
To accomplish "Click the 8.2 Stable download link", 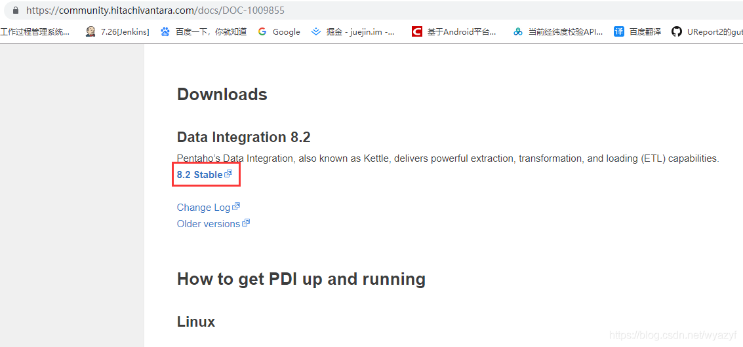I will tap(199, 175).
